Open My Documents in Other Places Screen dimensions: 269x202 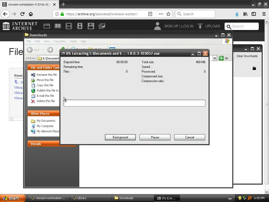tap(46, 121)
